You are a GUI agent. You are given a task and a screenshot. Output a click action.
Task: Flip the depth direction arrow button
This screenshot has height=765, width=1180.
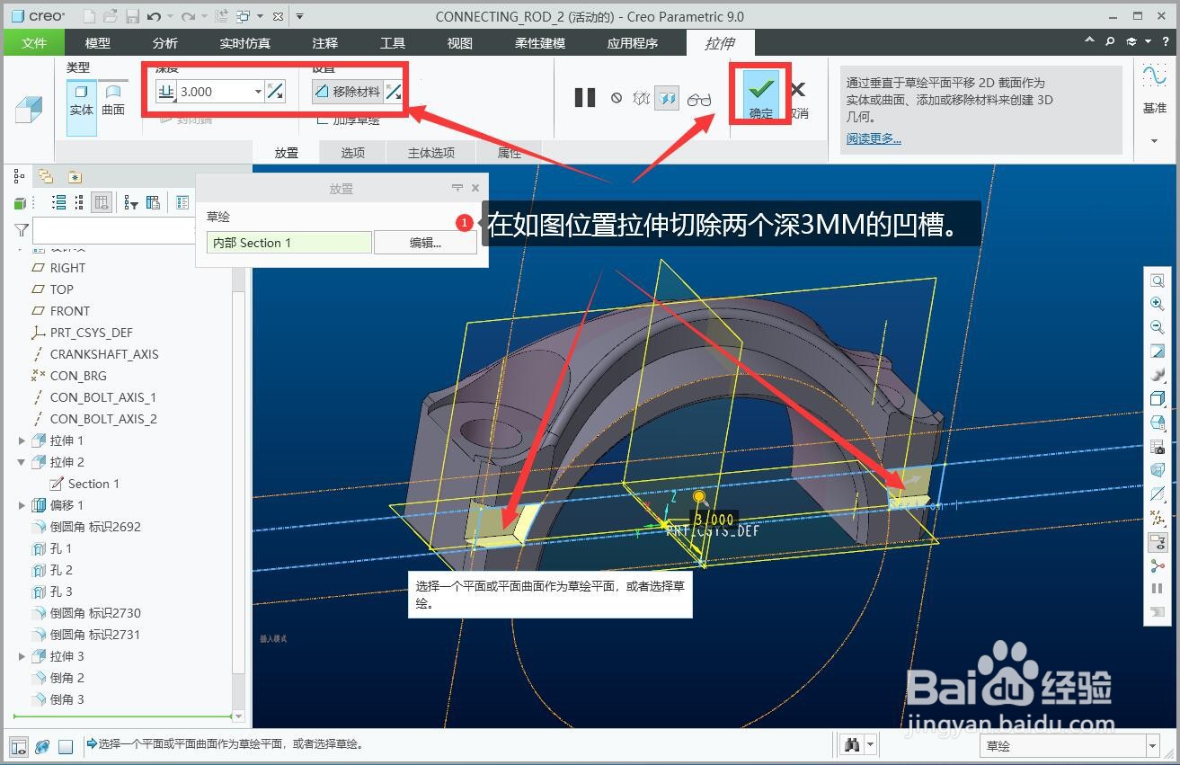coord(275,91)
